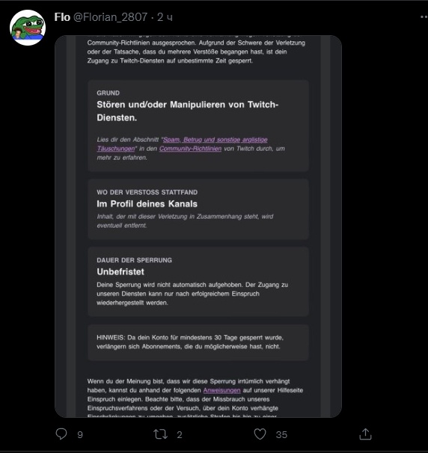Open the tweet timestamp 2 ч

pos(165,17)
